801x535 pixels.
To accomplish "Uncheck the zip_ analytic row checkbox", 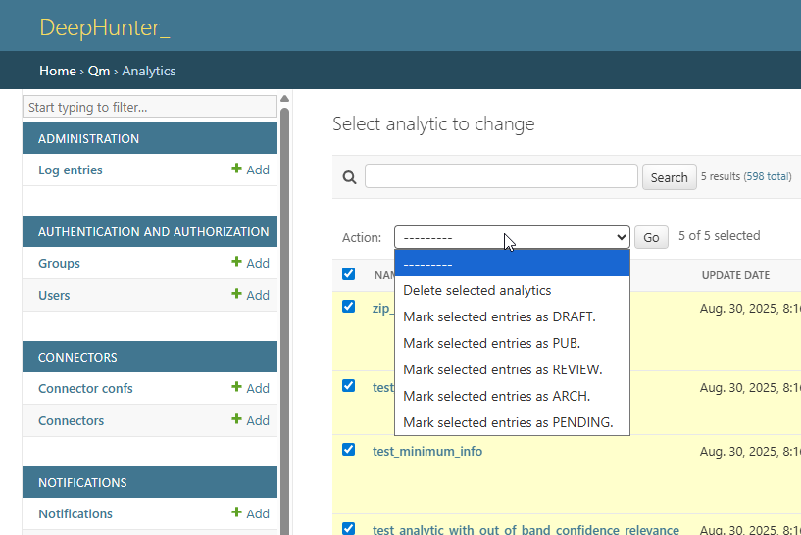I will coord(348,307).
